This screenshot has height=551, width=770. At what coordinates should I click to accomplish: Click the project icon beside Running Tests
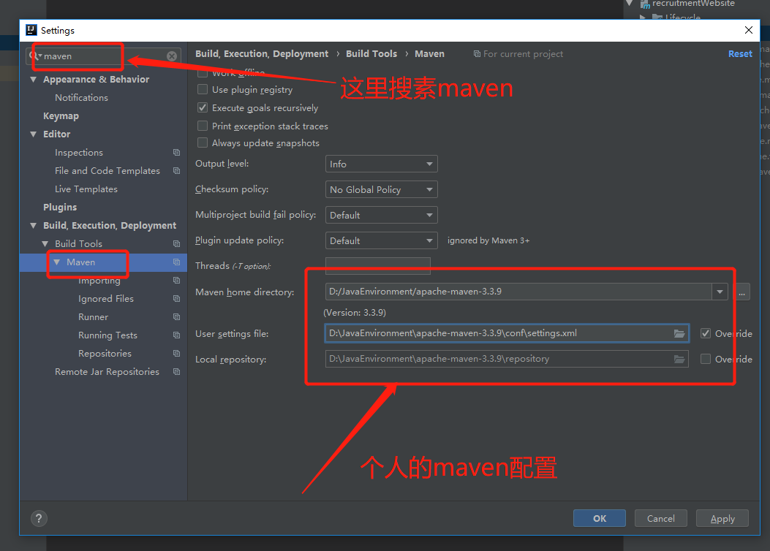pos(177,335)
